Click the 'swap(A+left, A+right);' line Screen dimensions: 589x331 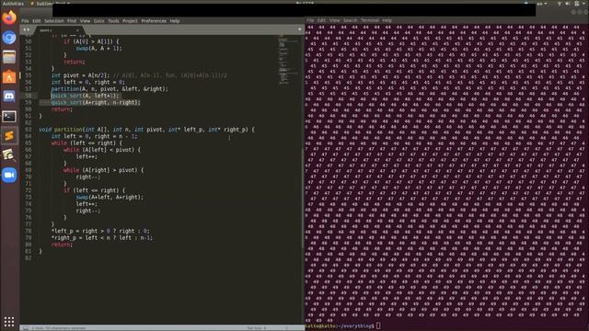point(110,197)
